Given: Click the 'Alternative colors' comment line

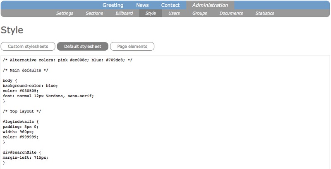Looking at the screenshot, I should click(67, 60).
